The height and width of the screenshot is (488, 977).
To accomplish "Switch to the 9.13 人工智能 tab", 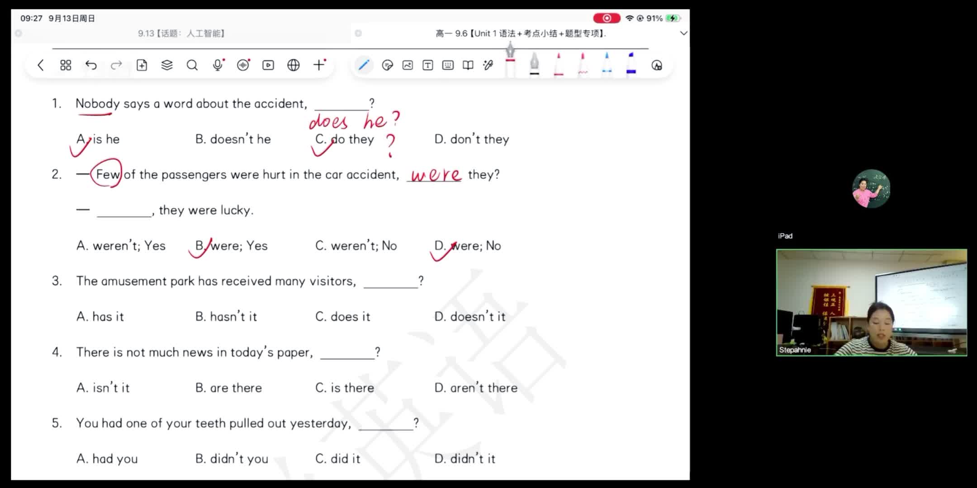I will point(182,33).
